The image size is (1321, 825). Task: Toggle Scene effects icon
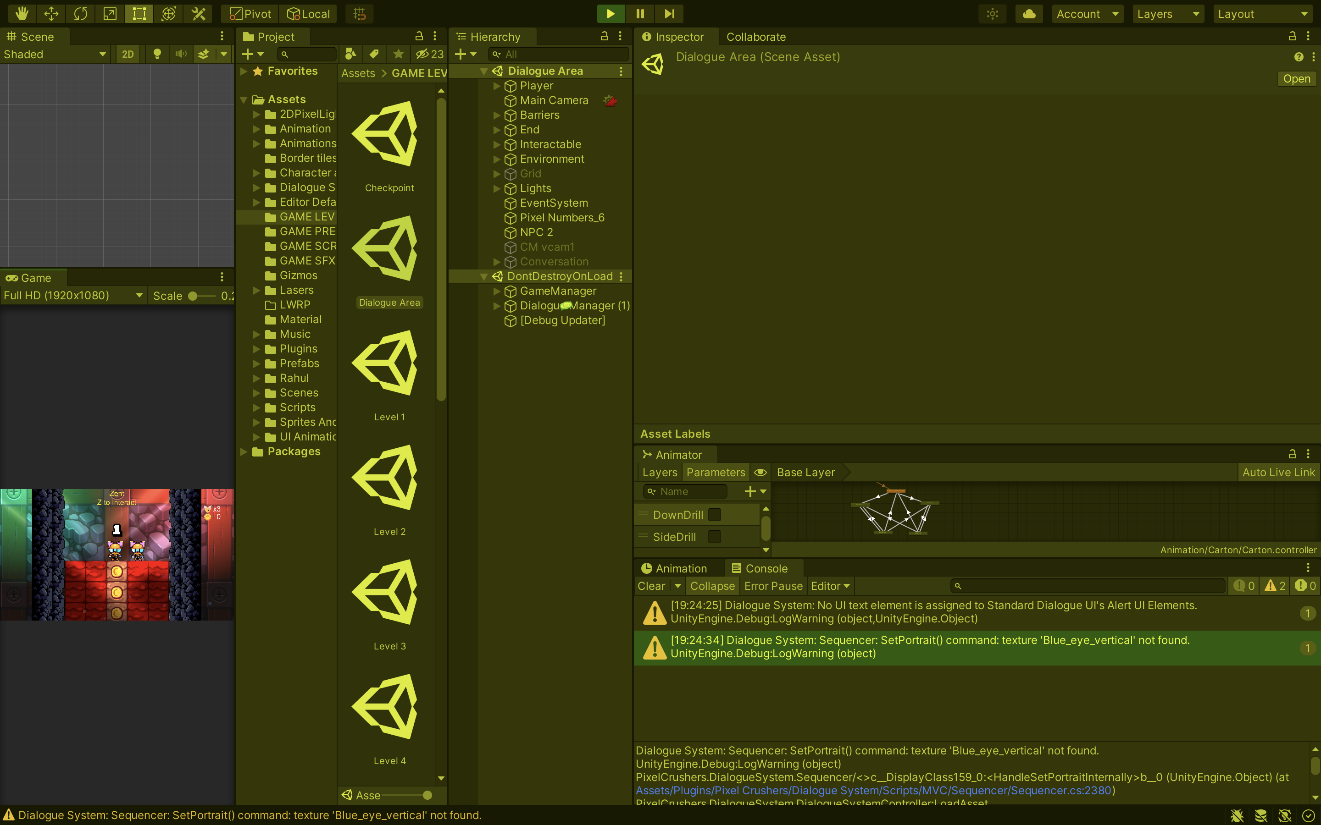pyautogui.click(x=204, y=54)
